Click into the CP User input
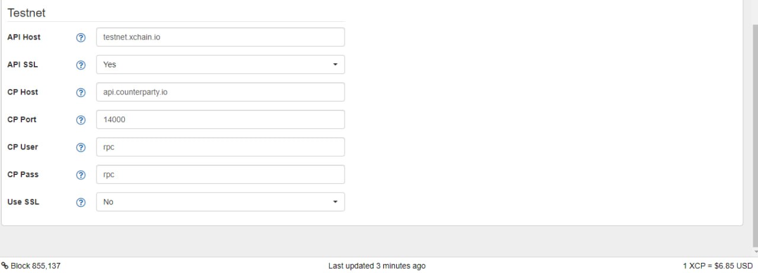The width and height of the screenshot is (758, 273). 220,147
